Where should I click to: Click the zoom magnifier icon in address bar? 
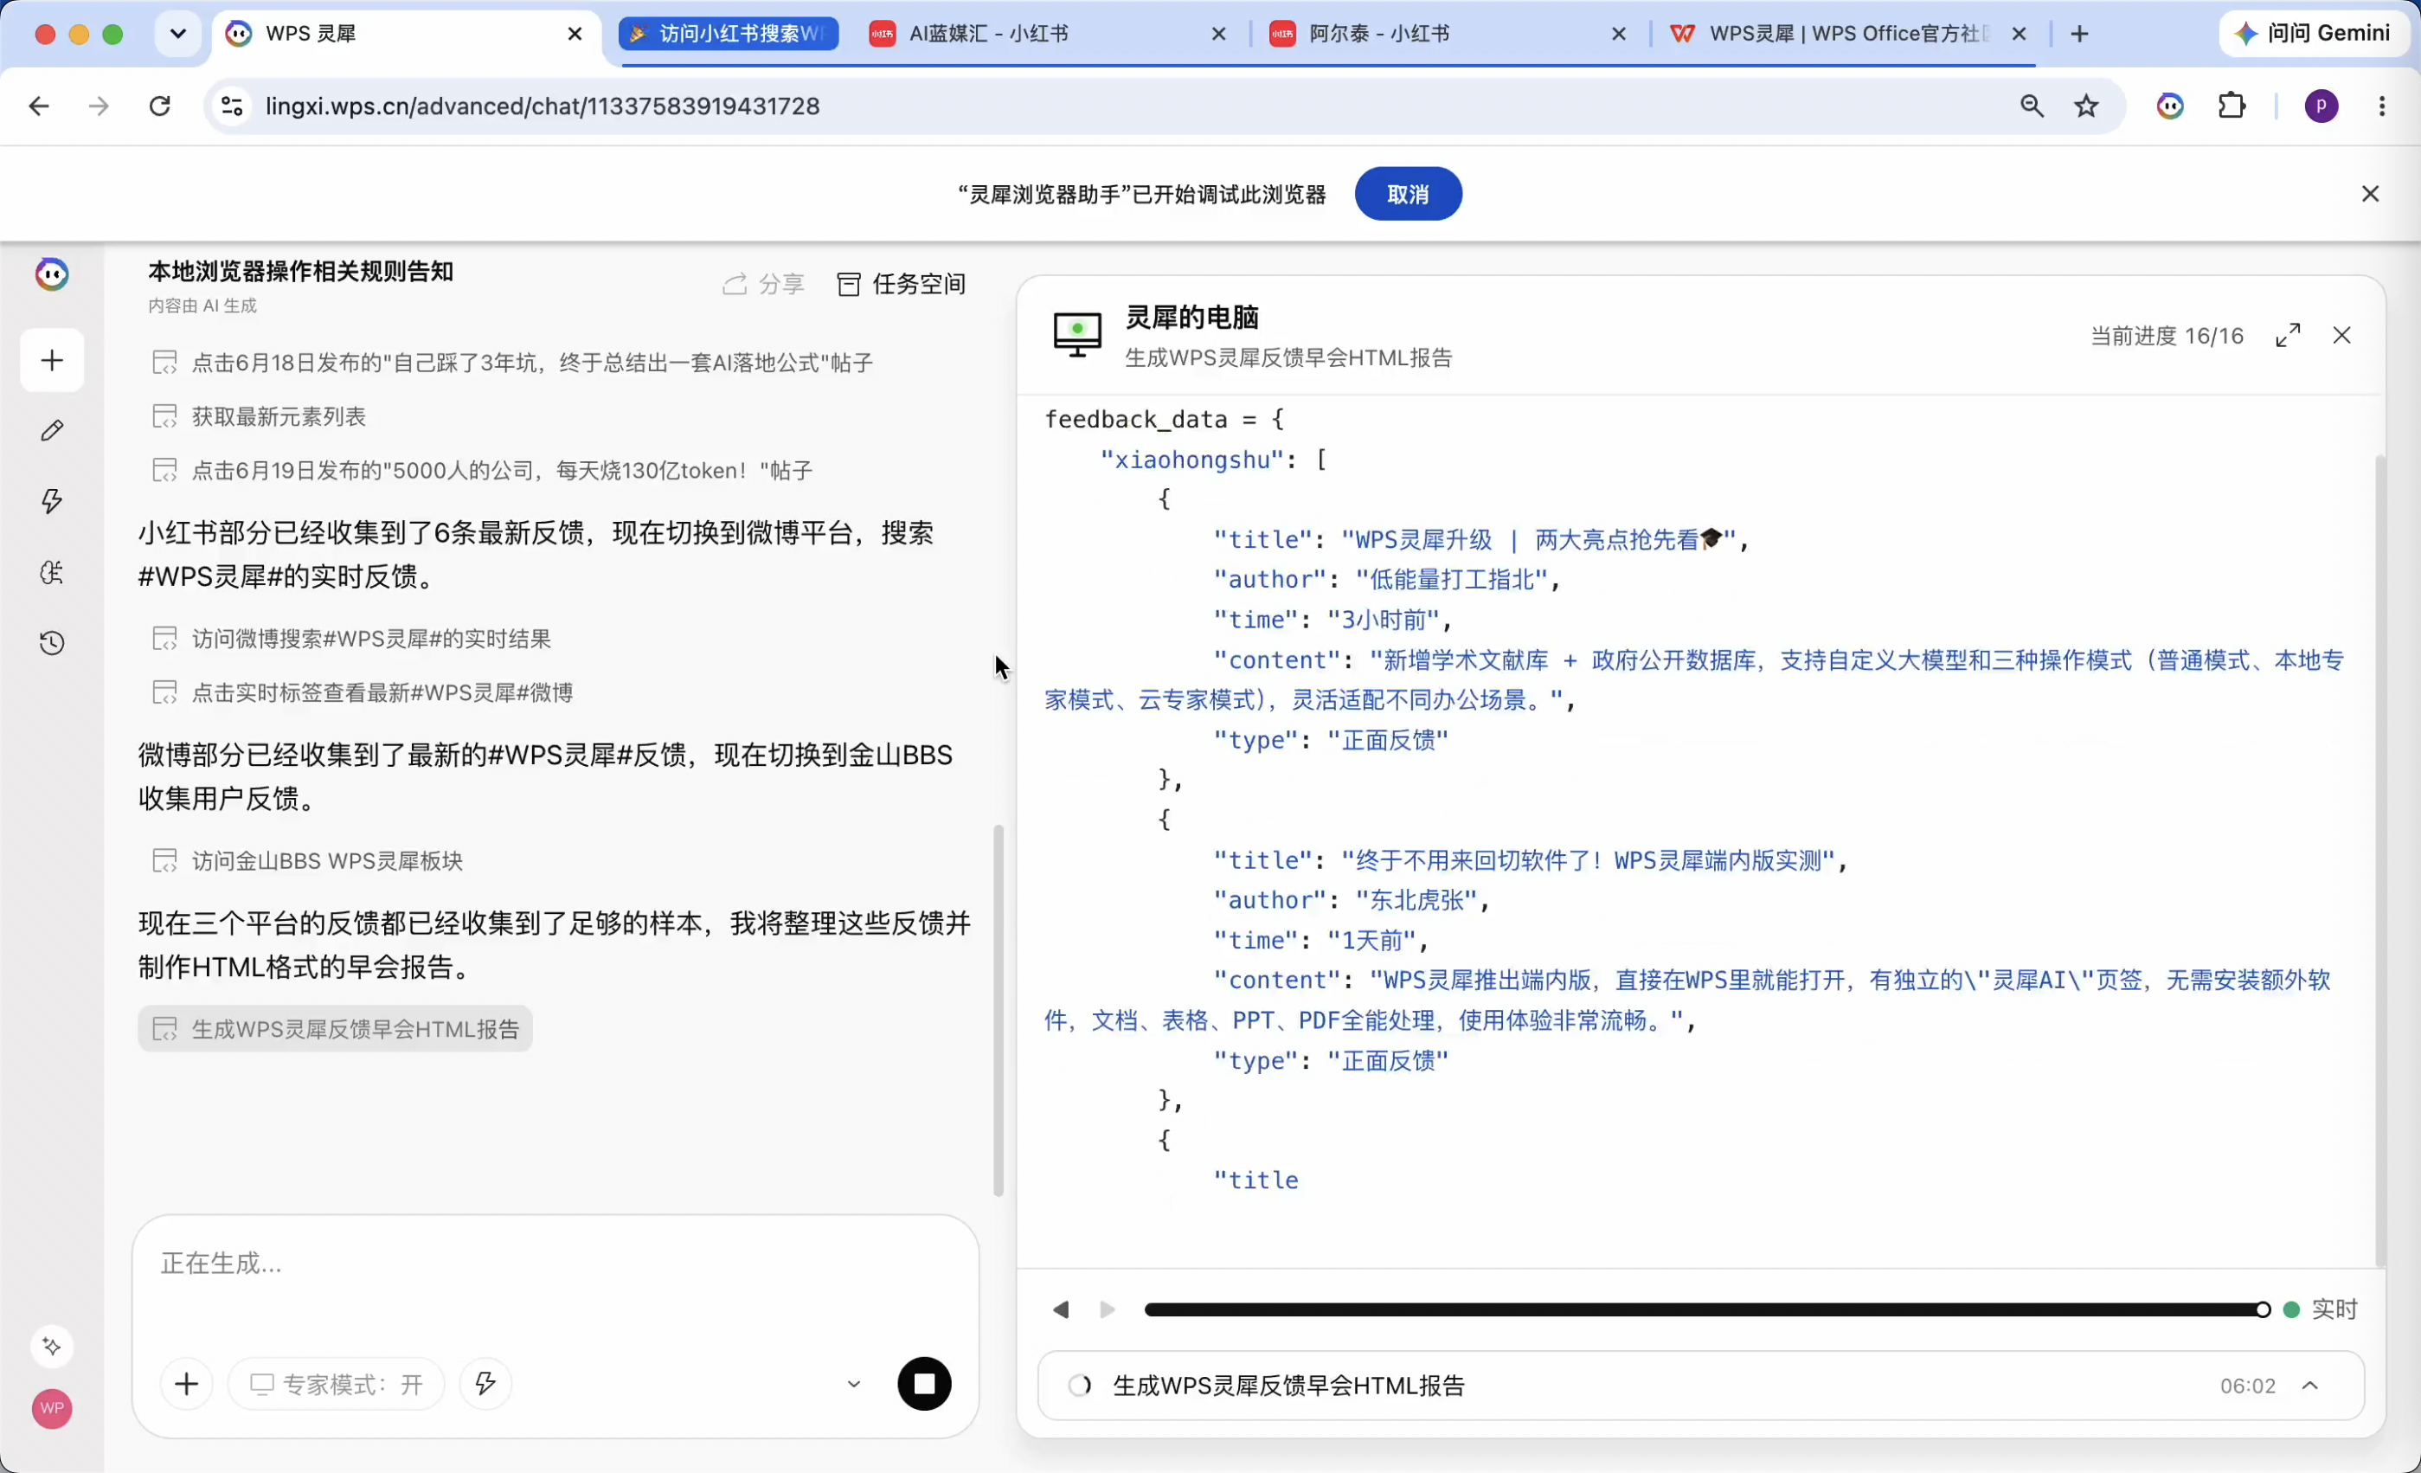(x=2032, y=106)
